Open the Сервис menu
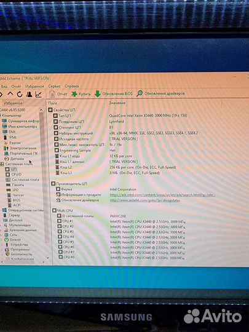The height and width of the screenshot is (332, 249). 54,86
